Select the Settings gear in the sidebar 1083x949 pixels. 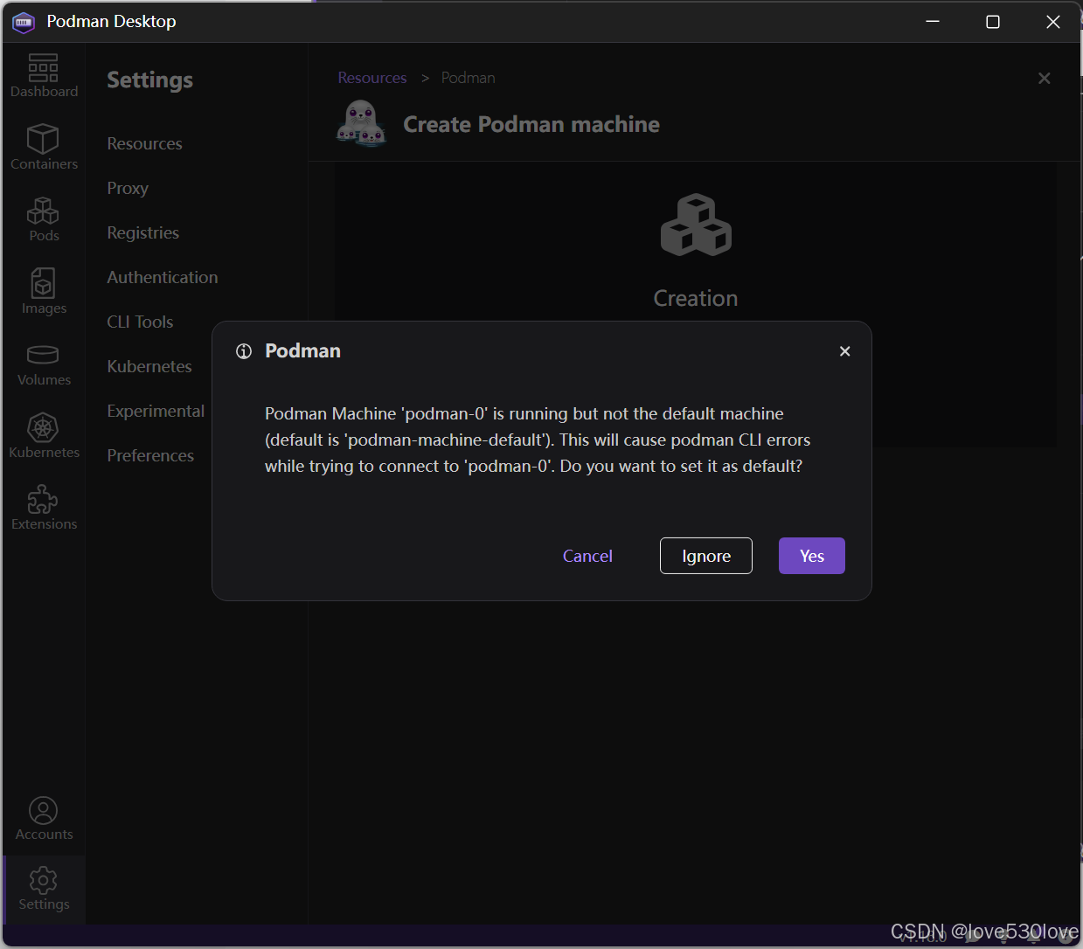click(44, 890)
